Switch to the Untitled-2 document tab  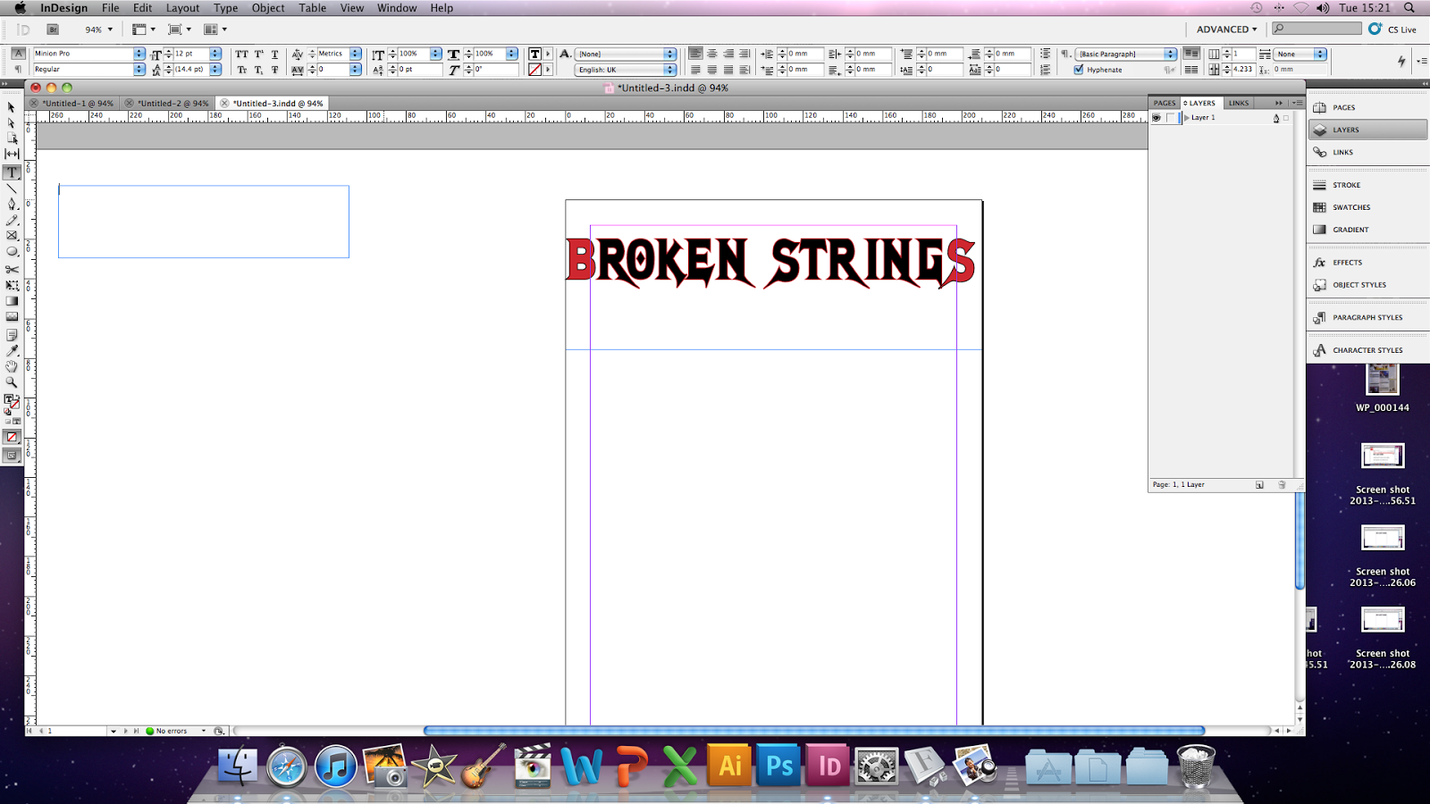pyautogui.click(x=172, y=103)
